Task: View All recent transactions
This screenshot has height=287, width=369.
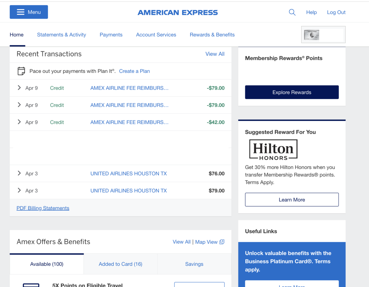Action: pos(215,54)
